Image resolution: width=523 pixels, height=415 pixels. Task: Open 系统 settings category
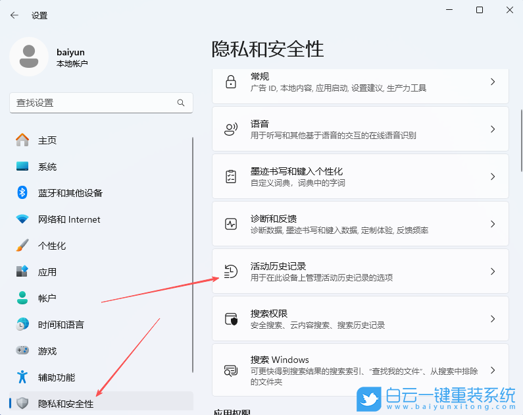pos(101,167)
